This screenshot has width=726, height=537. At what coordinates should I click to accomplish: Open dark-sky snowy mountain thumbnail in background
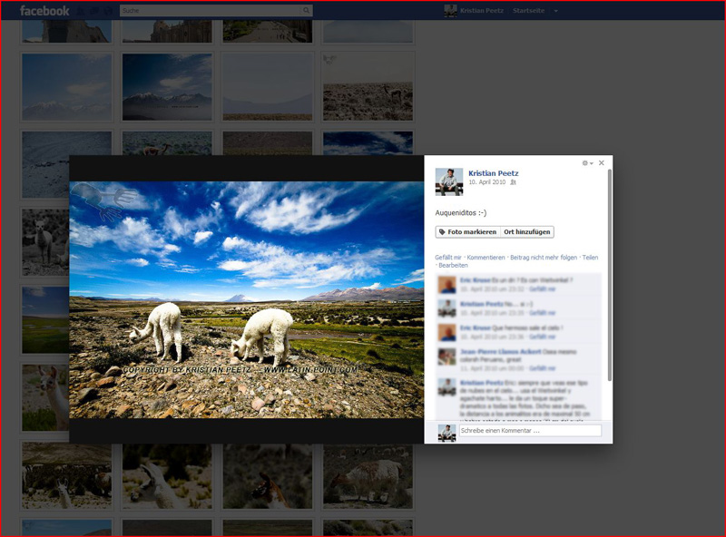167,87
